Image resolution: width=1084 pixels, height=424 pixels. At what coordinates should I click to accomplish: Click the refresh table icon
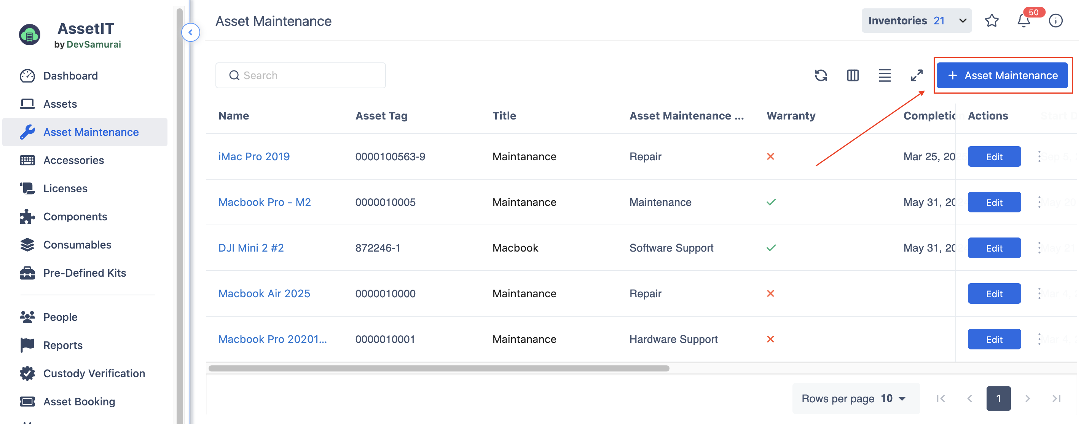point(821,75)
